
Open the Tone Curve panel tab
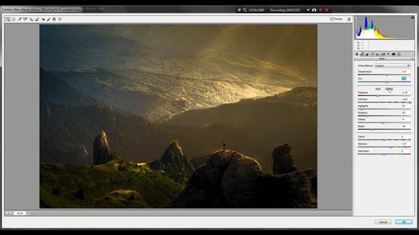[x=362, y=54]
